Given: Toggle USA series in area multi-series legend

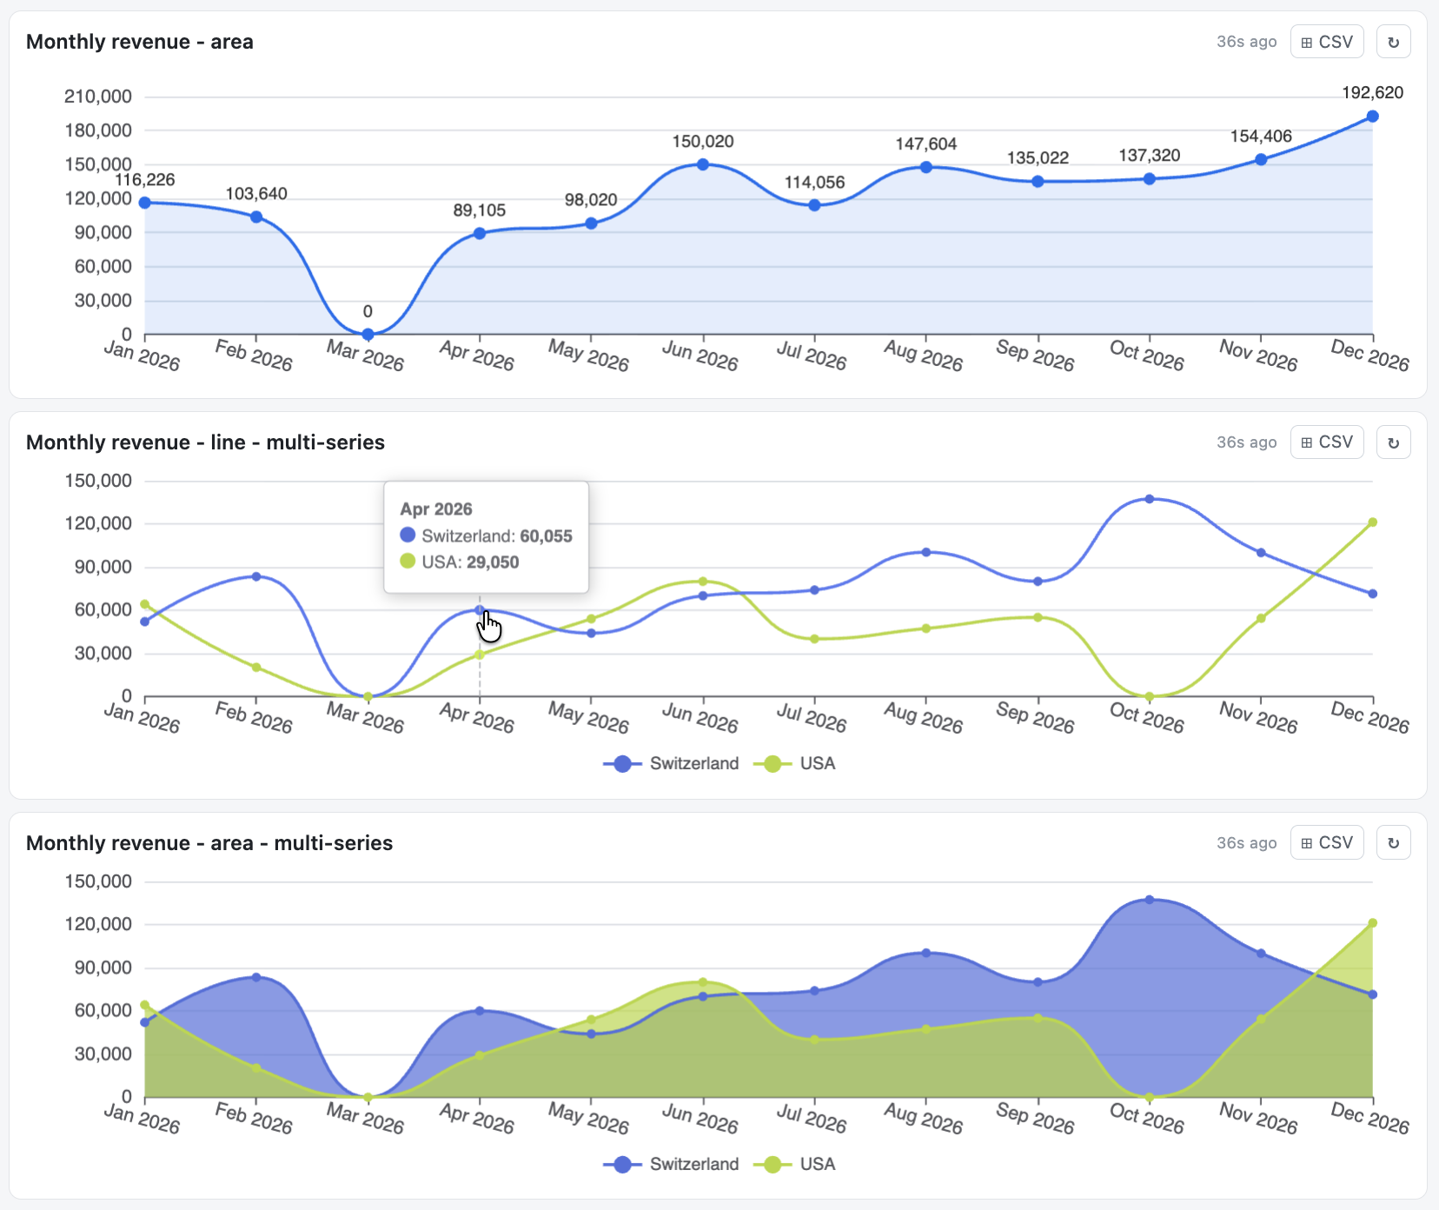Looking at the screenshot, I should pos(794,1165).
